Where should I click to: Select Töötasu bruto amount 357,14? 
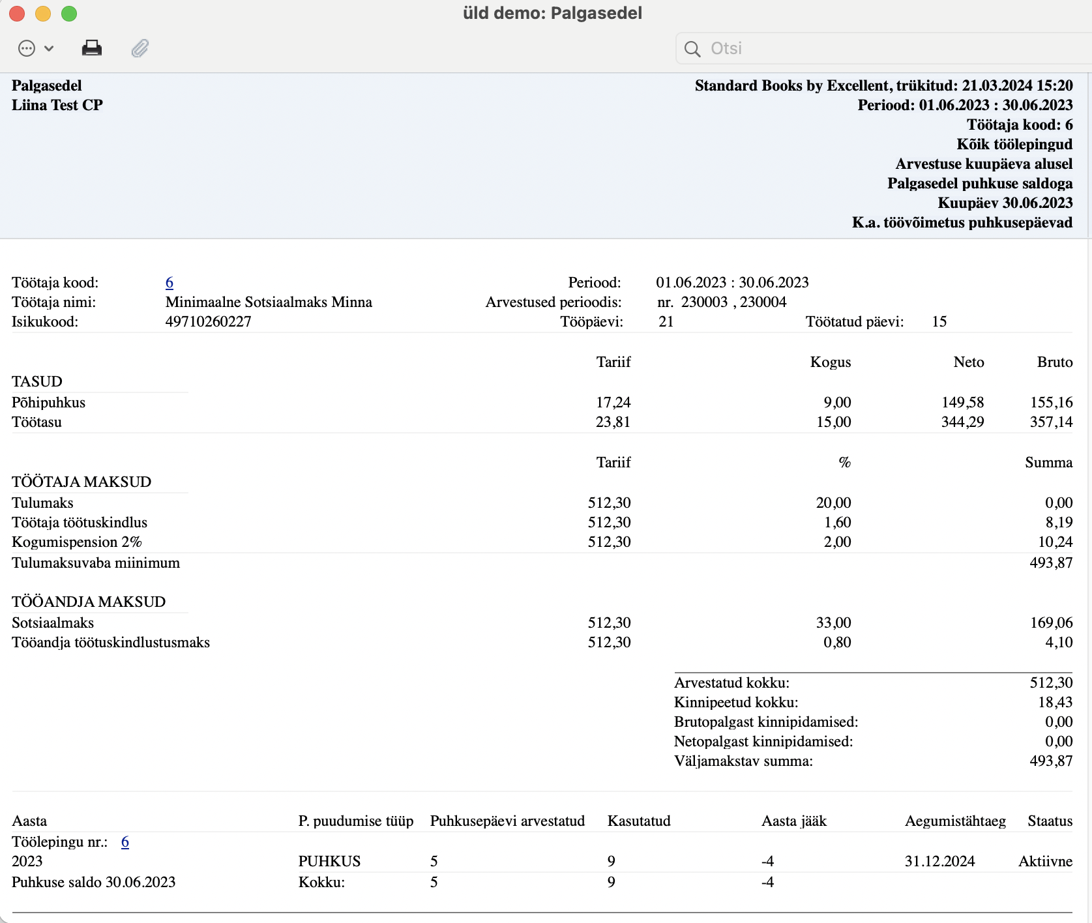click(1052, 422)
